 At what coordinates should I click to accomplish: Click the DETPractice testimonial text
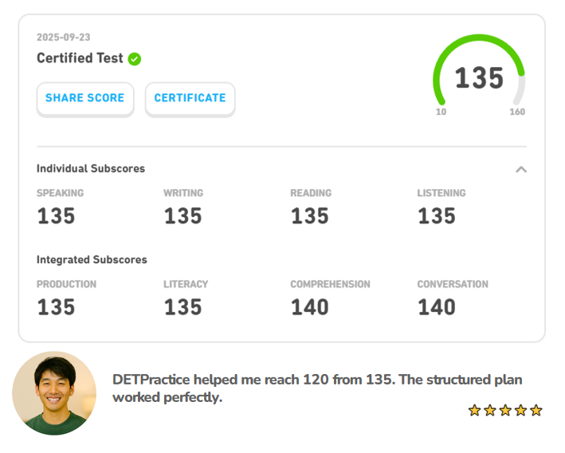coord(317,388)
